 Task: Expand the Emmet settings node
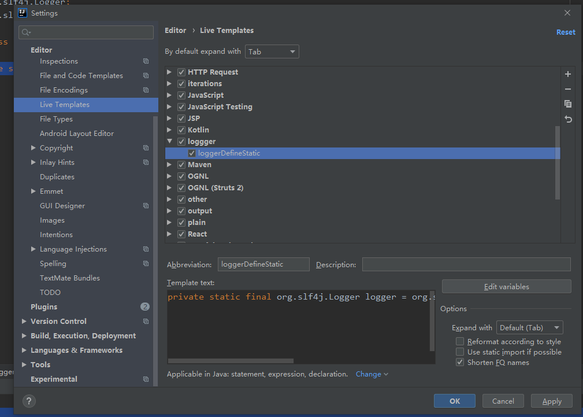(34, 191)
